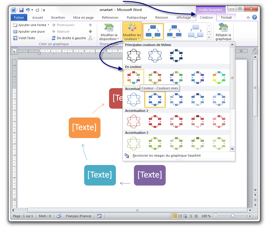This screenshot has height=227, width=267.
Task: Open Ajouter une forme dropdown arrow
Action: click(48, 25)
